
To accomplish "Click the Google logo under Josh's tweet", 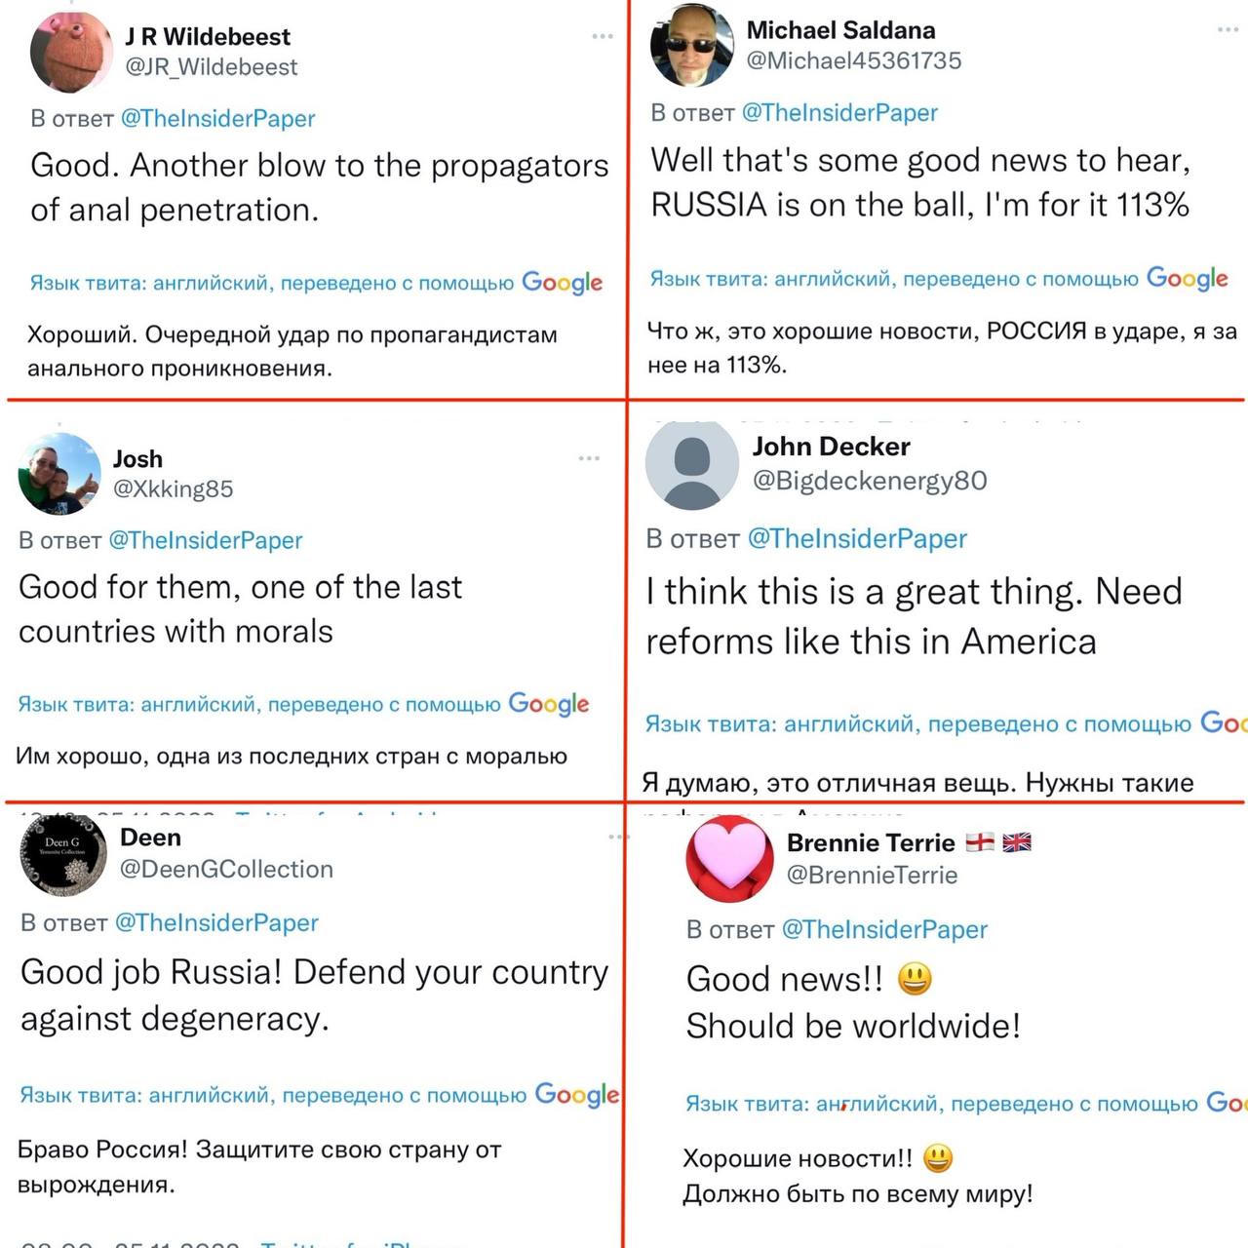I will (549, 704).
